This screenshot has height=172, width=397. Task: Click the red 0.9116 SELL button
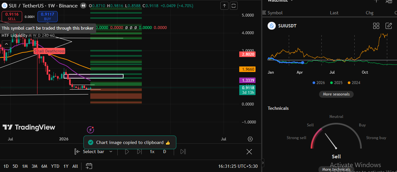point(12,17)
